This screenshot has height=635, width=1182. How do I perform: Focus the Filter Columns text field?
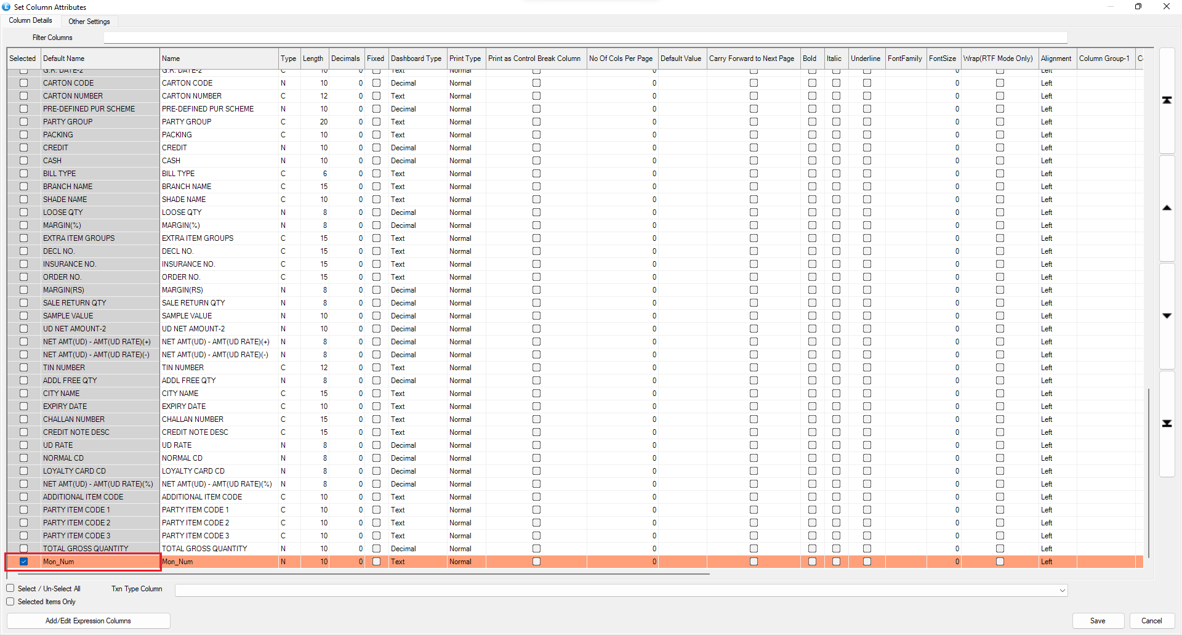click(x=585, y=38)
